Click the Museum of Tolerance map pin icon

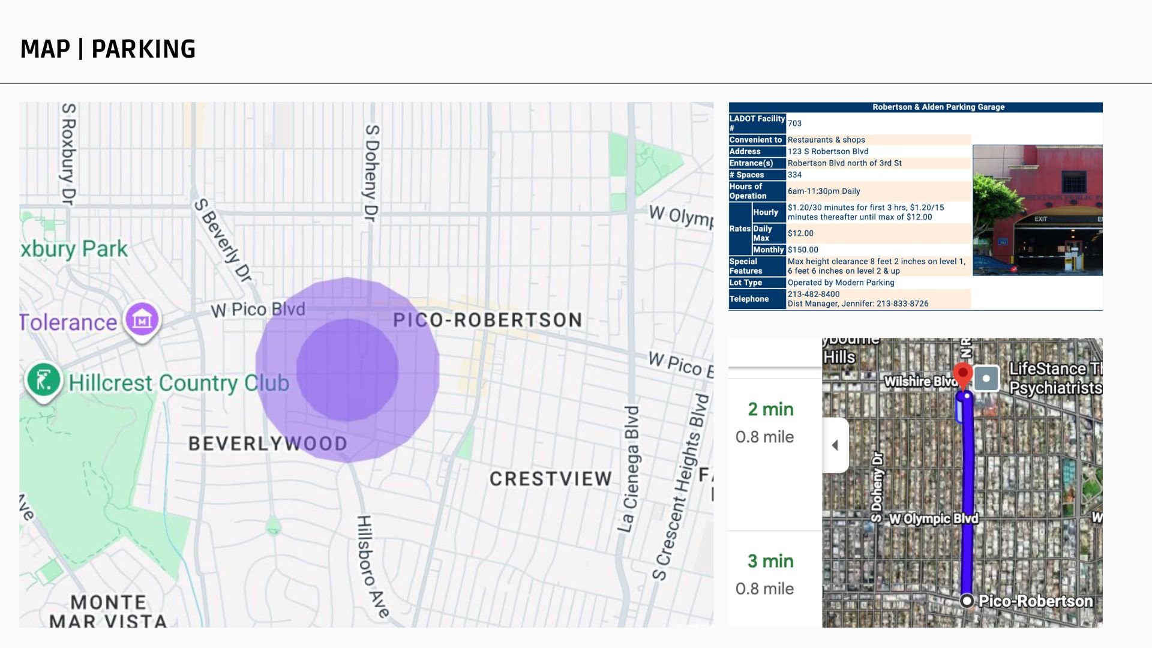coord(142,320)
